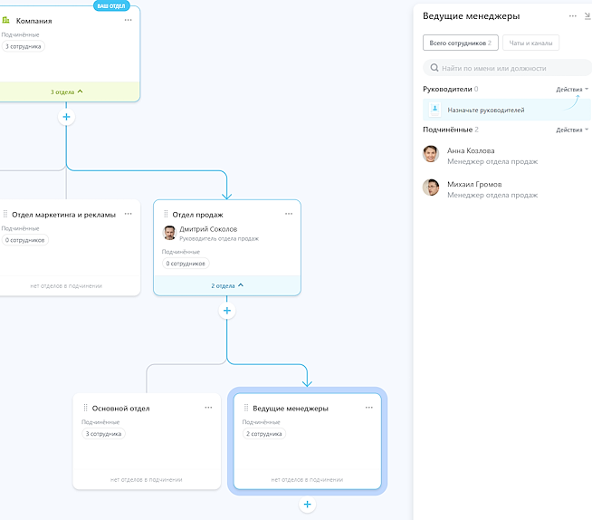592x520 pixels.
Task: Grab drag handle of Отдел маркетинга и рекламы
Action: click(5, 215)
